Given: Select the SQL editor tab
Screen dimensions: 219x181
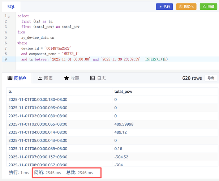Looking at the screenshot, I should point(11,7).
